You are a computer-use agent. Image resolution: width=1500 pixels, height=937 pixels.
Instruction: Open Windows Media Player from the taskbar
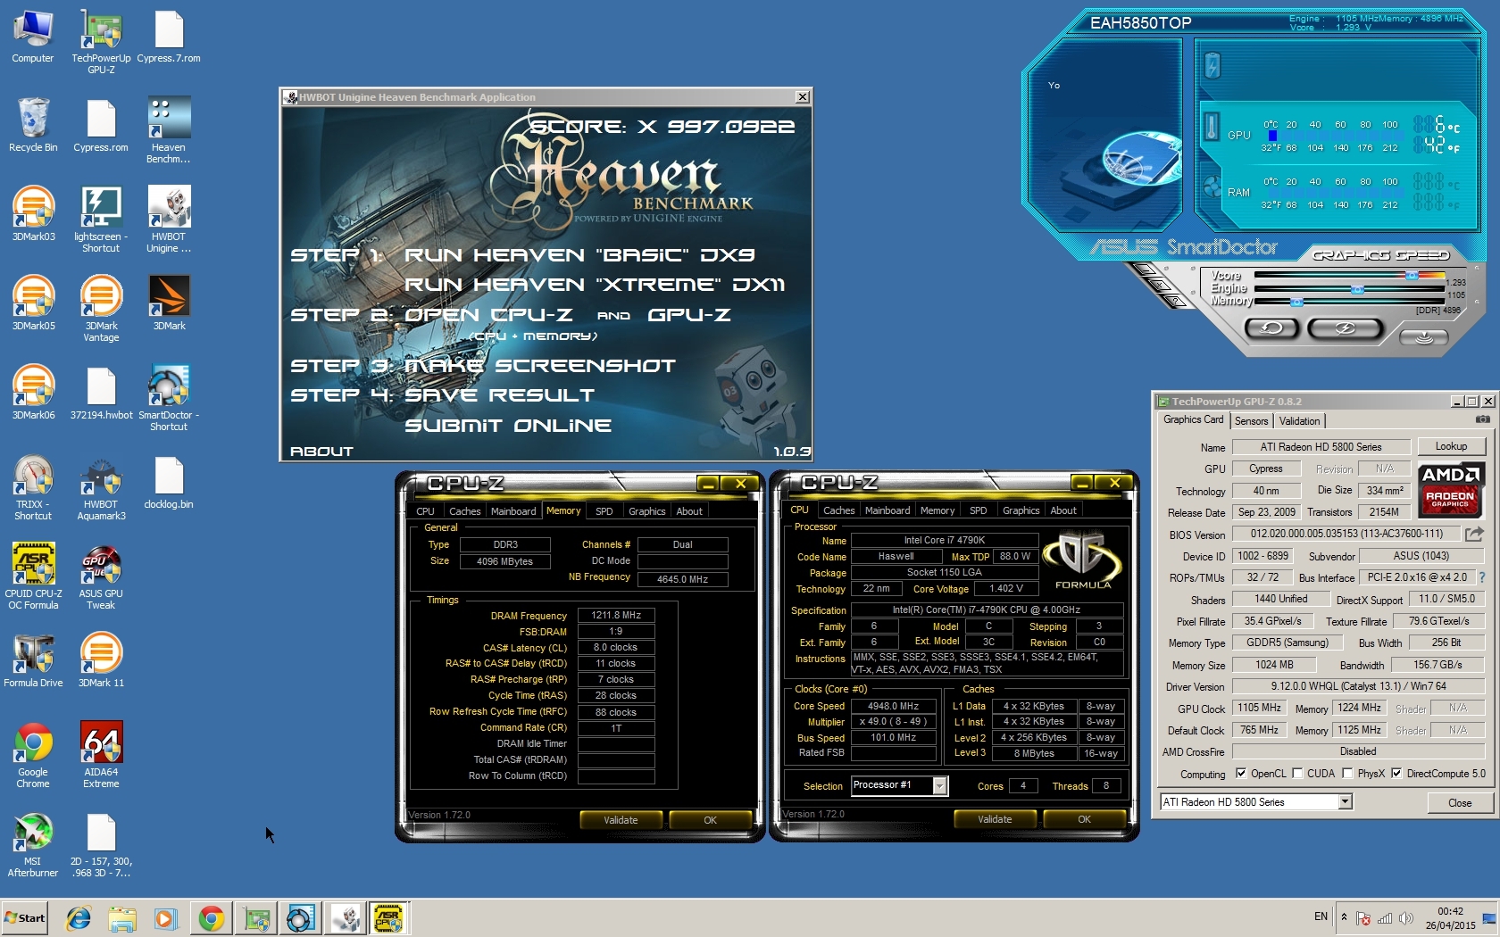point(165,917)
